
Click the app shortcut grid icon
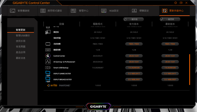coord(43,11)
